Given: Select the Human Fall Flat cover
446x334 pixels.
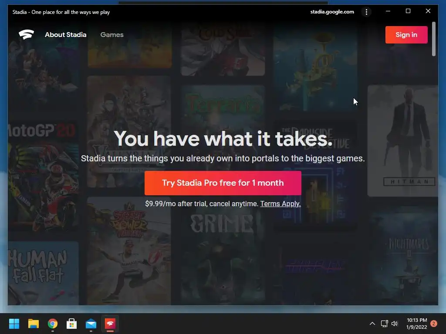Looking at the screenshot, I should pyautogui.click(x=43, y=273).
